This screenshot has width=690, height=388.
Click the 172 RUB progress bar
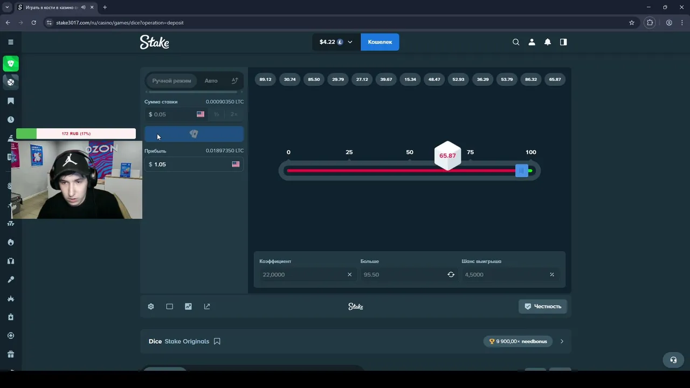76,134
